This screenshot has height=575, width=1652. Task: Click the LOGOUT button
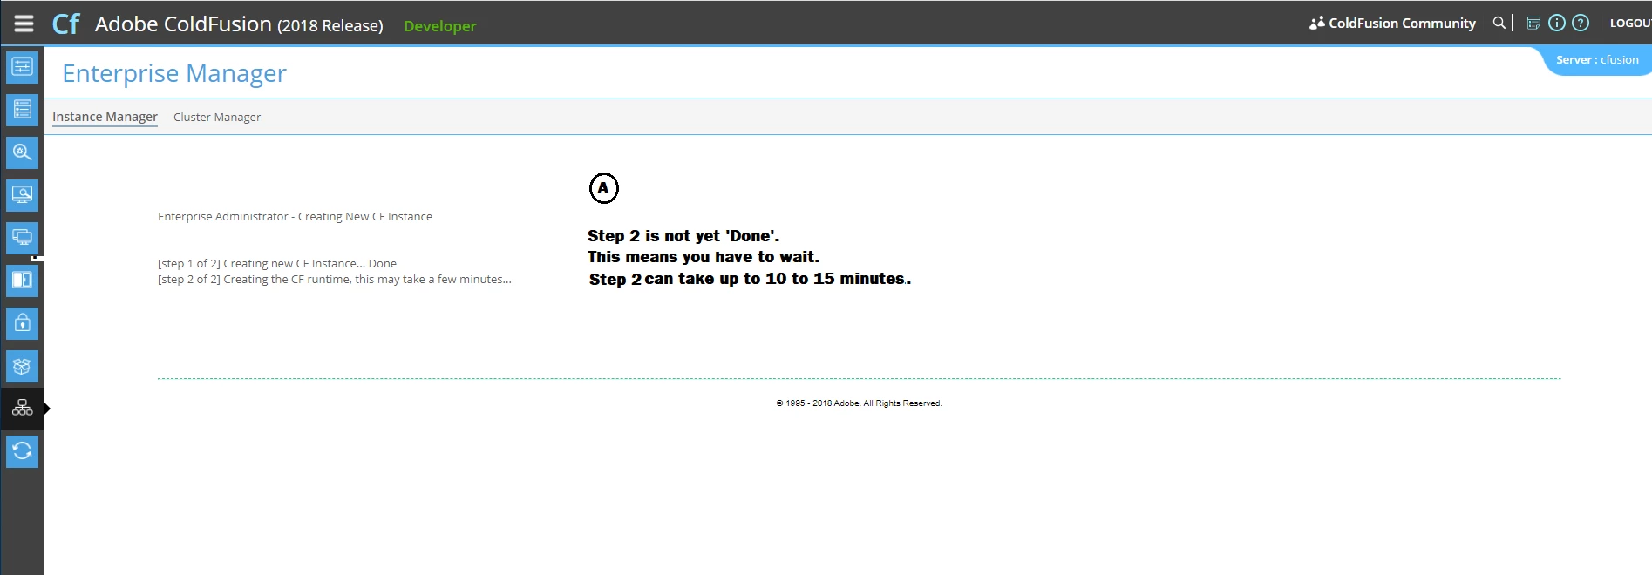(1630, 24)
